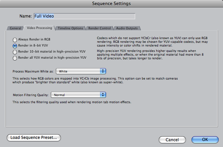Image resolution: width=223 pixels, height=147 pixels.
Task: Confirm settings with the OK button
Action: point(205,140)
